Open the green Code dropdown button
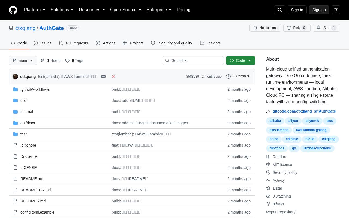This screenshot has height=218, width=349. (240, 60)
